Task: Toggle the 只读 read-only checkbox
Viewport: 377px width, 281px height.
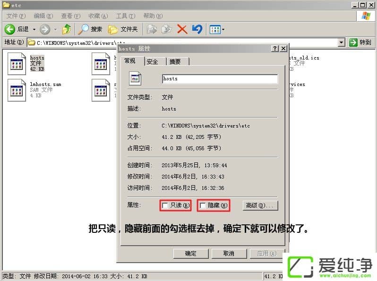Action: (165, 205)
